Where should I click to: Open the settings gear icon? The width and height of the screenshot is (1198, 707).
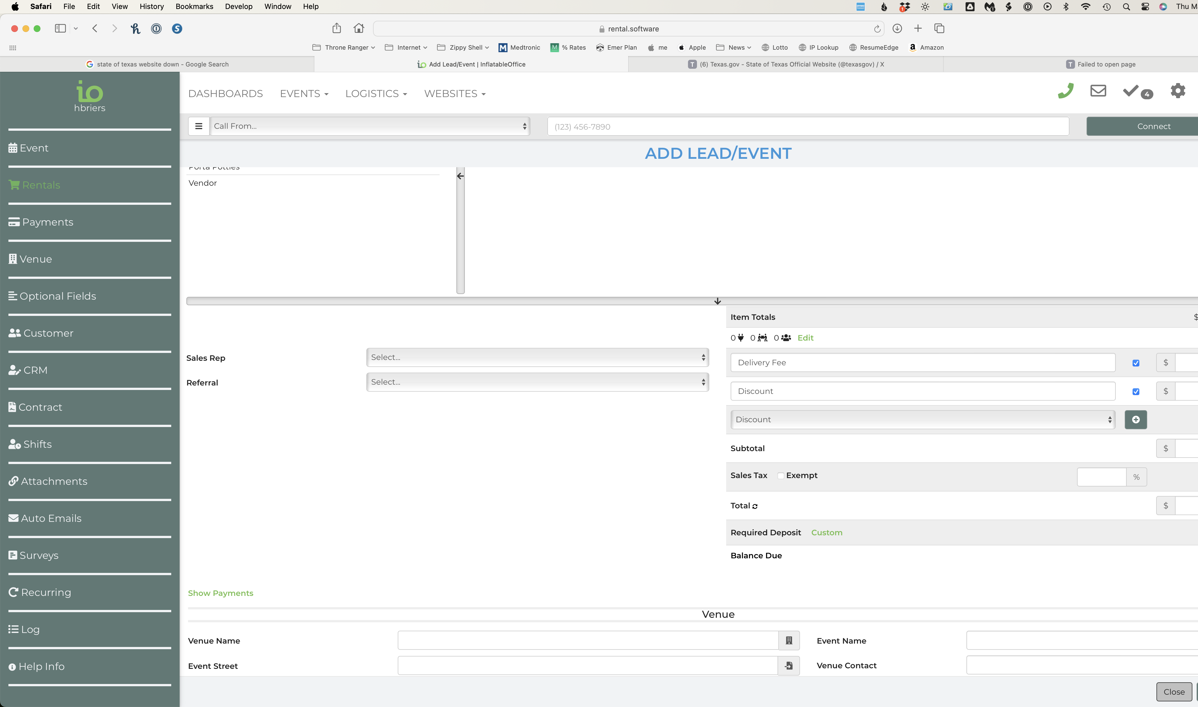click(1178, 91)
